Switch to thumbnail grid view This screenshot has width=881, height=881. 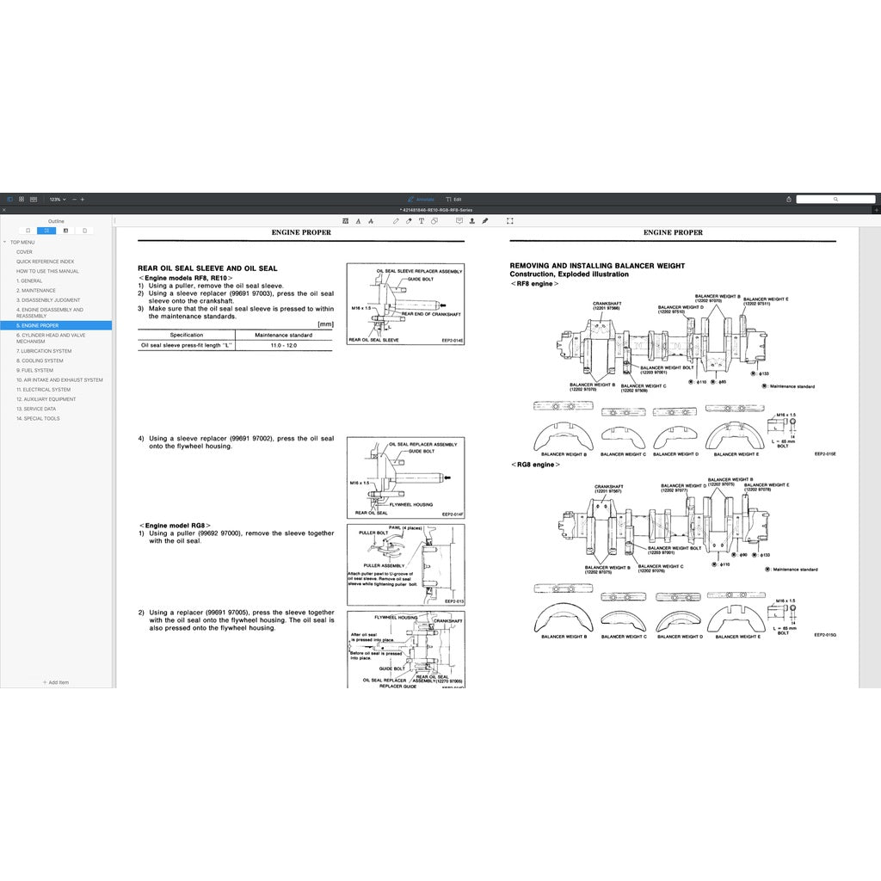(22, 199)
